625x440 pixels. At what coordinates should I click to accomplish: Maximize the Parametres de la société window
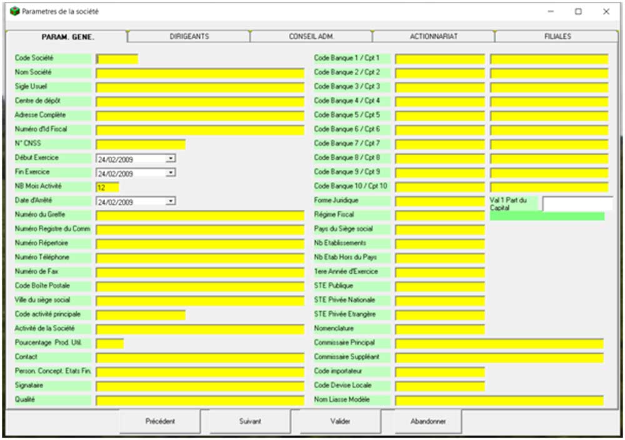(x=578, y=11)
